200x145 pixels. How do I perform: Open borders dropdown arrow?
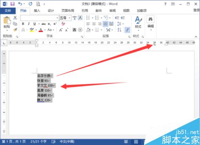(102, 30)
